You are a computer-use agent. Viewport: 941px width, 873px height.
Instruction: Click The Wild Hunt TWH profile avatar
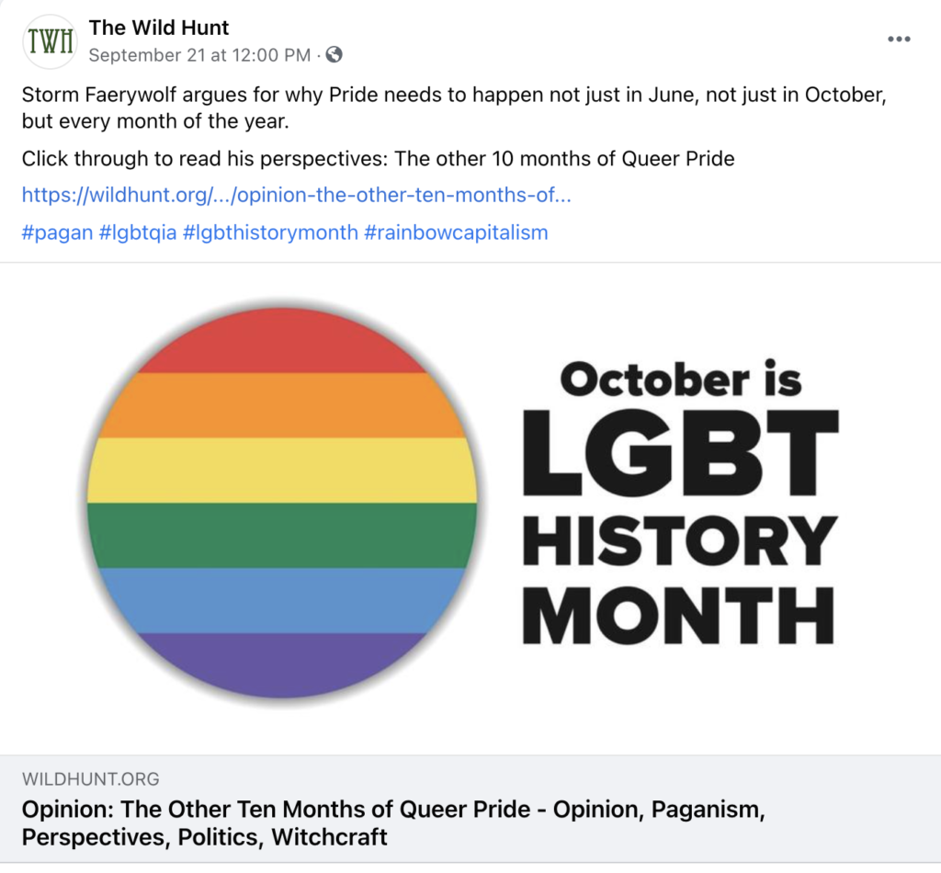pos(49,41)
